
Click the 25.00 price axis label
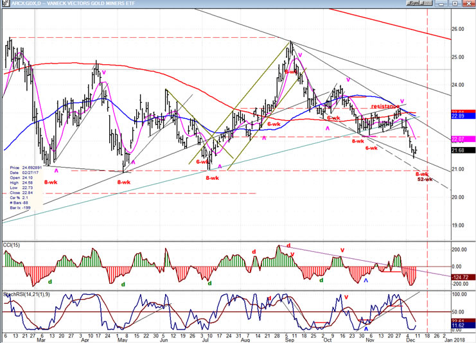(x=458, y=57)
